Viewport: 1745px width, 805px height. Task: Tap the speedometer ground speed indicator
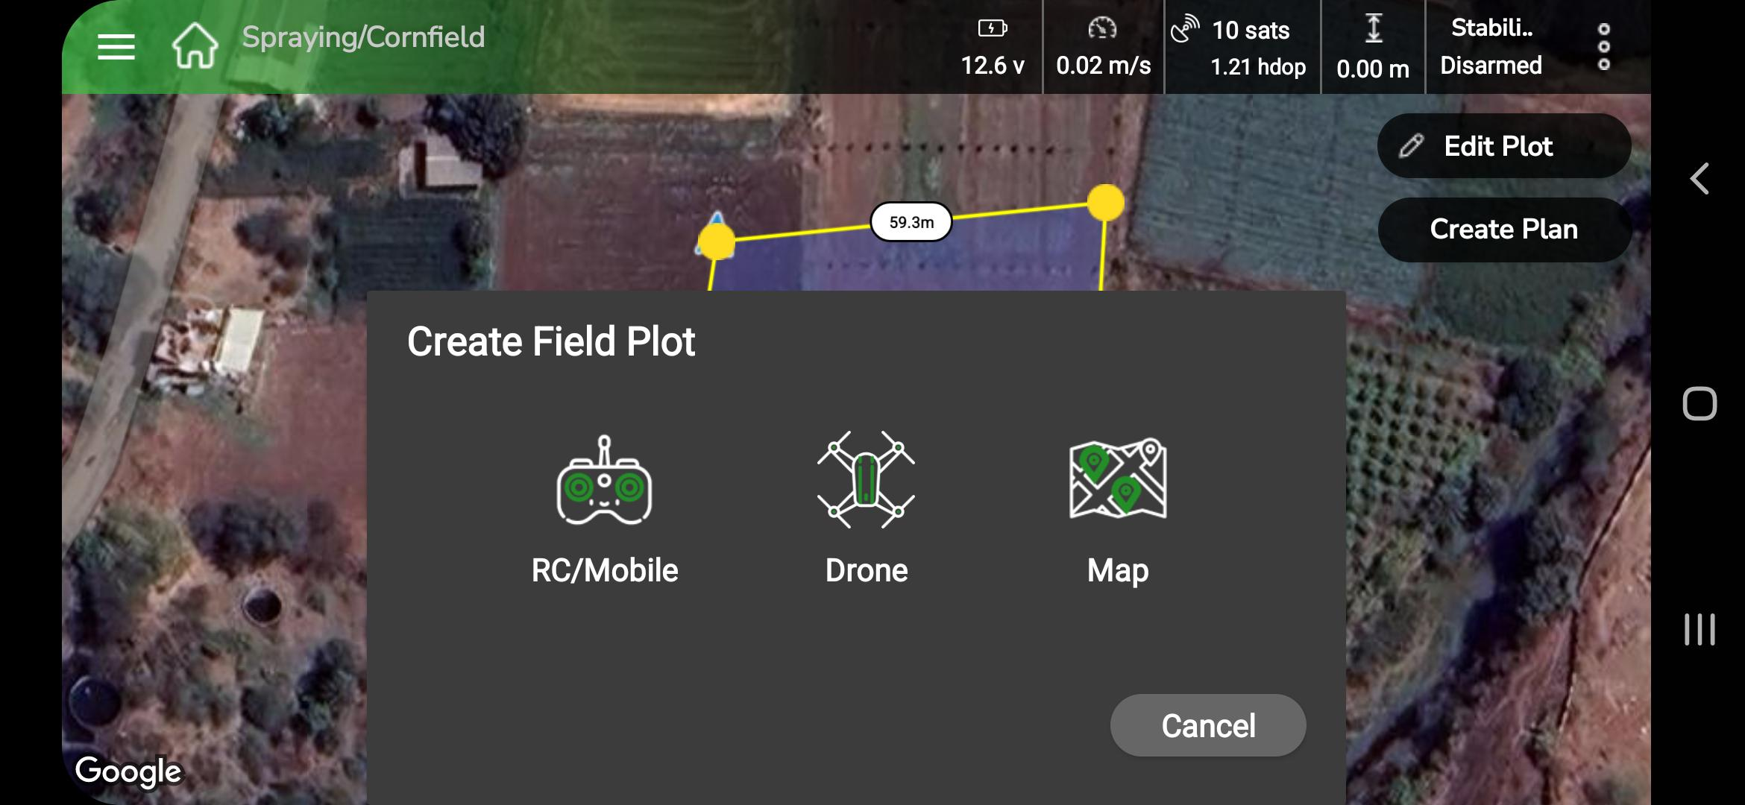pyautogui.click(x=1102, y=30)
